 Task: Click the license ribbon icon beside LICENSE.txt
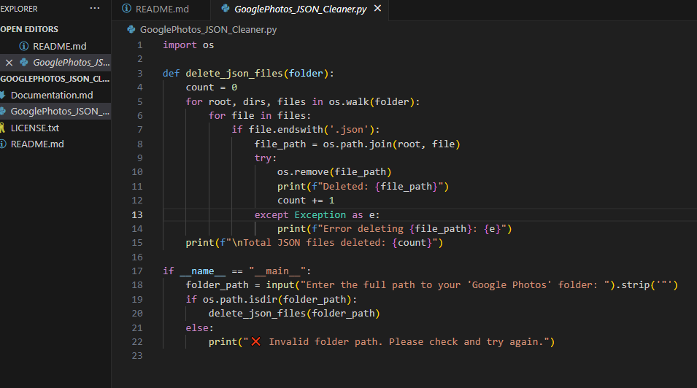pos(2,128)
